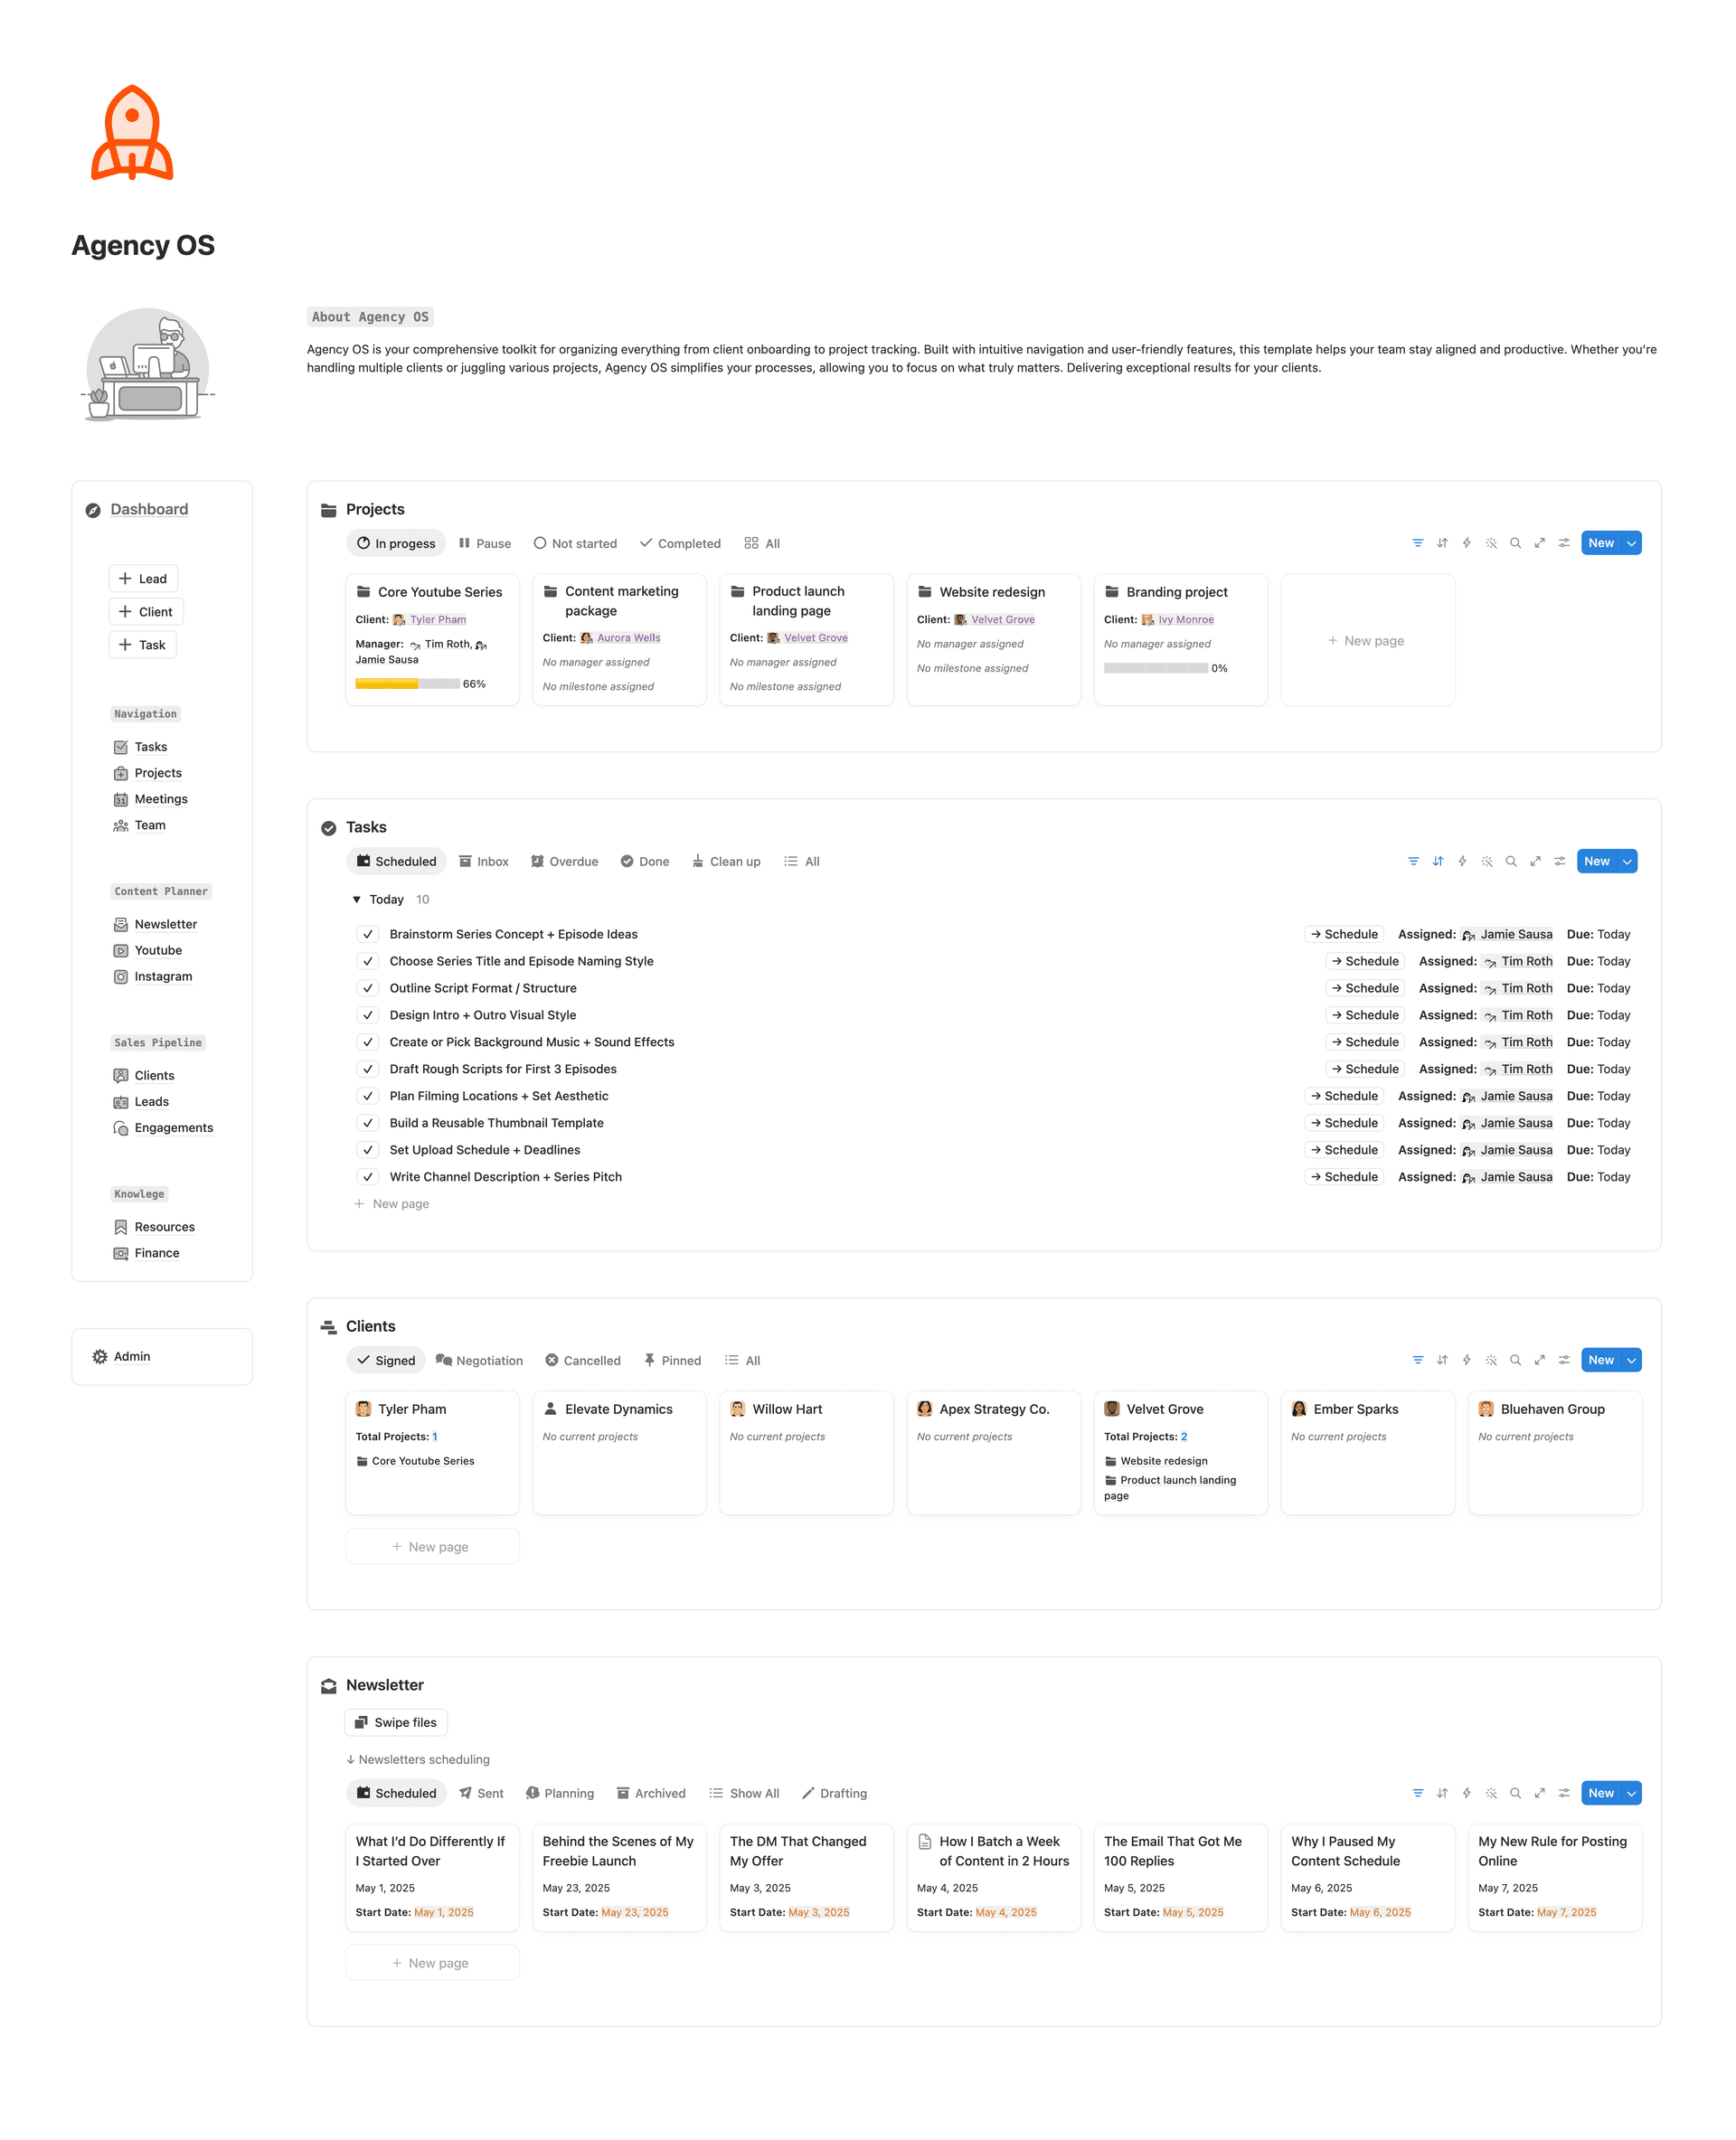Screen dimensions: 1736x2140
Task: Toggle checkbox for Draft Rough Scripts task
Action: coord(368,1069)
